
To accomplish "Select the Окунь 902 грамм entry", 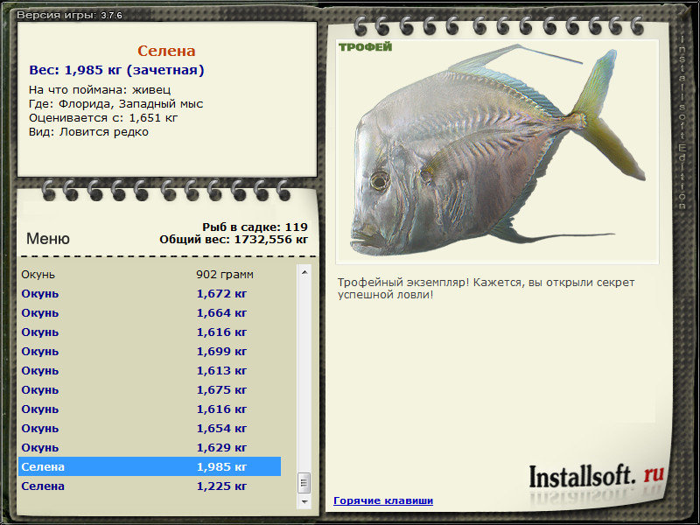I will click(x=150, y=274).
